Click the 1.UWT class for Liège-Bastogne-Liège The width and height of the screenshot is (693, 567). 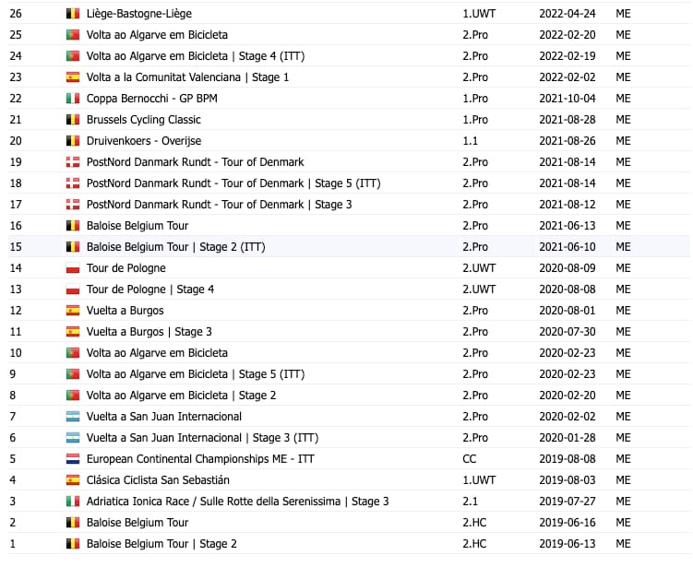pos(478,14)
